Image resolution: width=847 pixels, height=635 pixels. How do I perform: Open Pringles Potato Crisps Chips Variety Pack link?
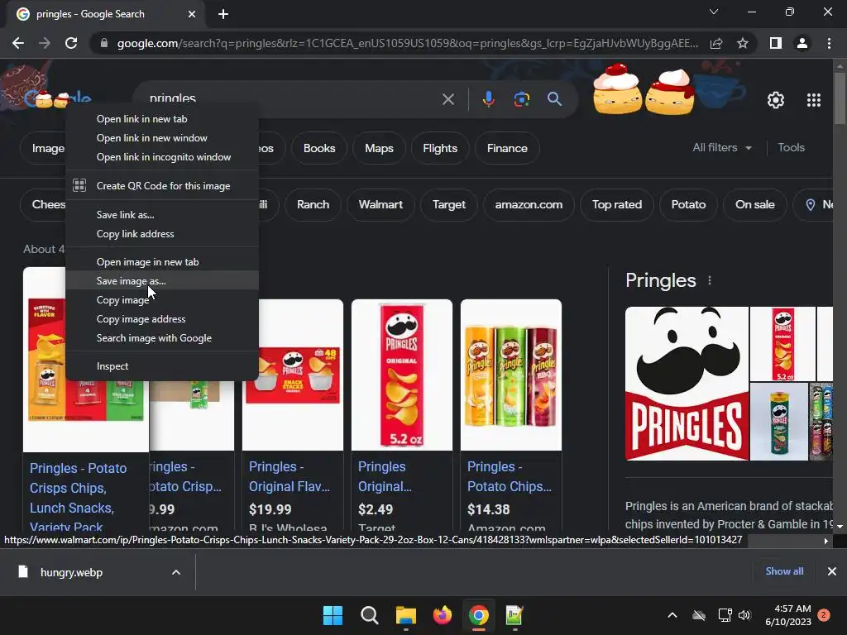[x=79, y=496]
